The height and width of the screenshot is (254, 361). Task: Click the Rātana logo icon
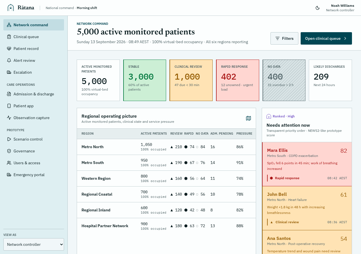11,8
